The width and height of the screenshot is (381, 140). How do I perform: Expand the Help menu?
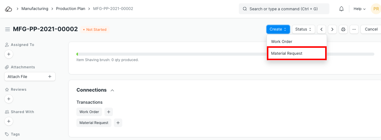click(360, 9)
